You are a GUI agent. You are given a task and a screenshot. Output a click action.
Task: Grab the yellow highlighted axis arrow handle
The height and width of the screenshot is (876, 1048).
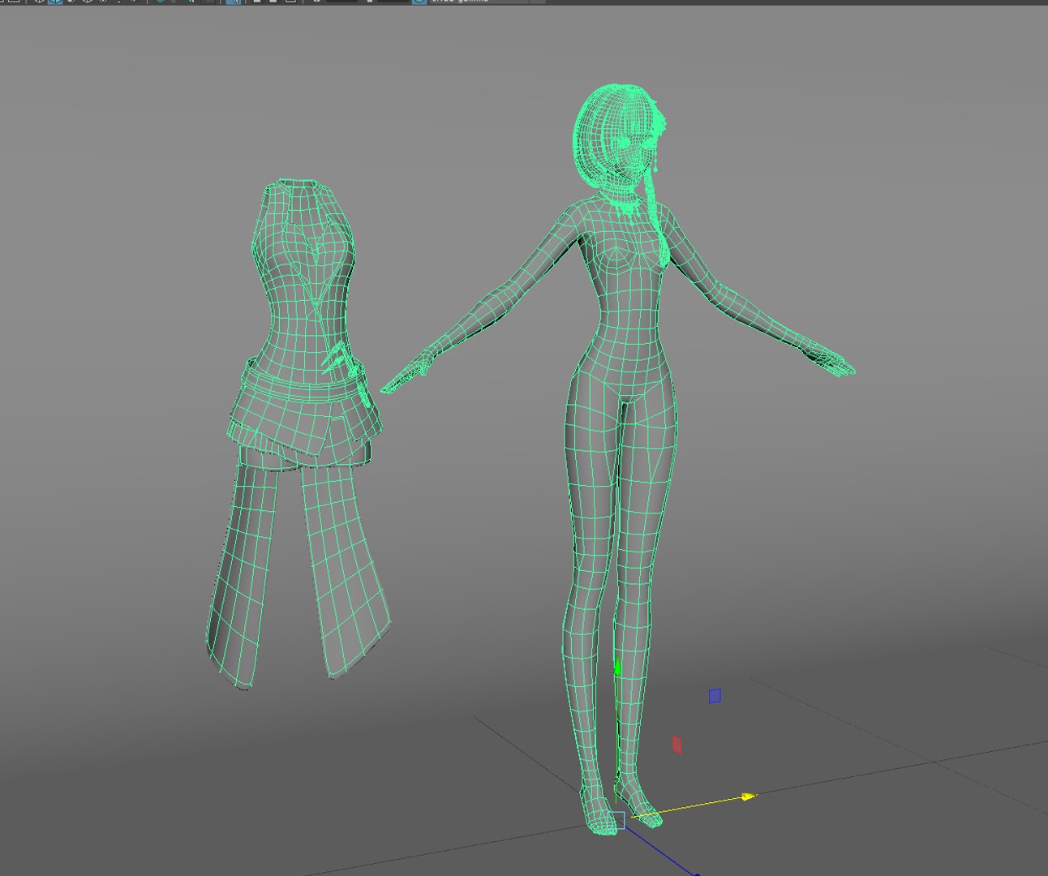748,797
